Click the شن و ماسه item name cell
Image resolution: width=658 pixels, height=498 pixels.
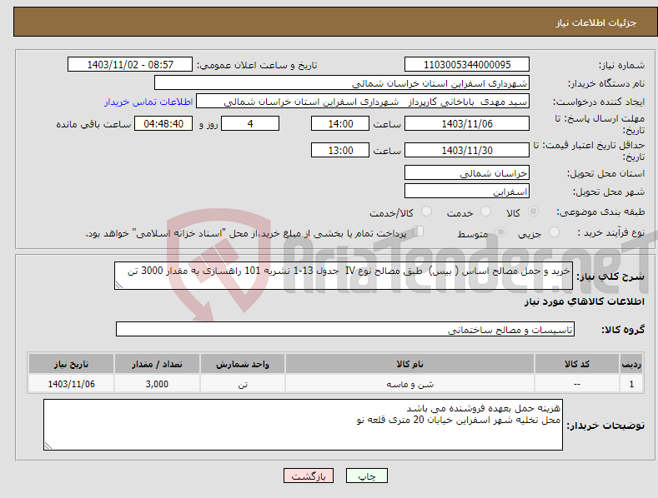[409, 384]
